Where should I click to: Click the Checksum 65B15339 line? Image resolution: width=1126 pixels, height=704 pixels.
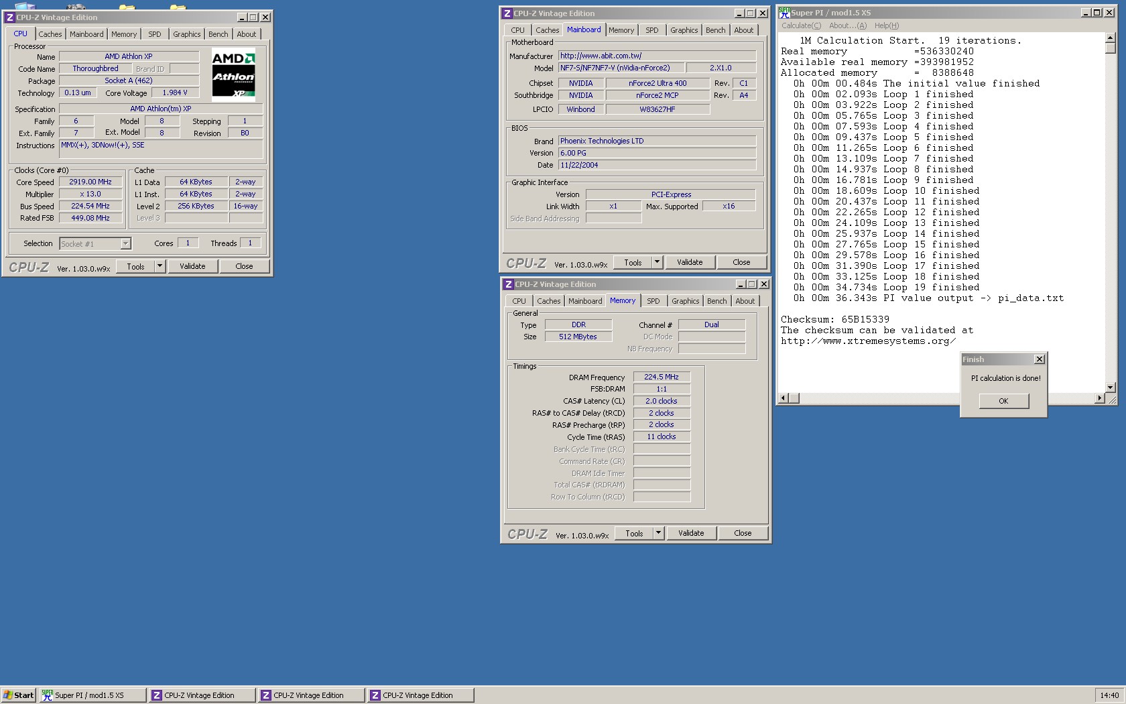(x=834, y=320)
